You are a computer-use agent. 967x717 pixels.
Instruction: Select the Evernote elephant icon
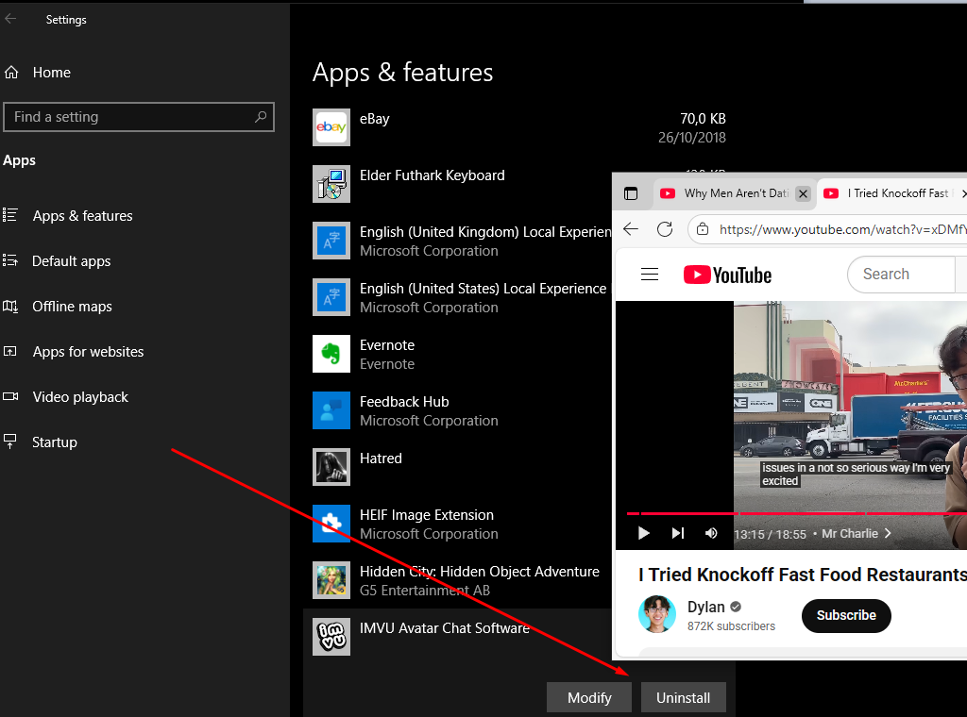(331, 354)
